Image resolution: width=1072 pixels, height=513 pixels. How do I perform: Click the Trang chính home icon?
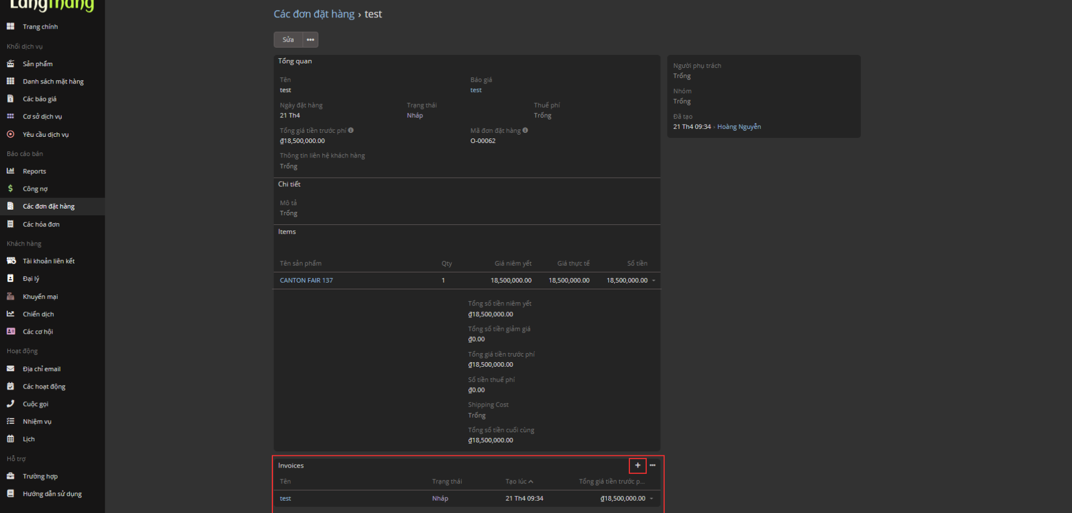(x=11, y=26)
